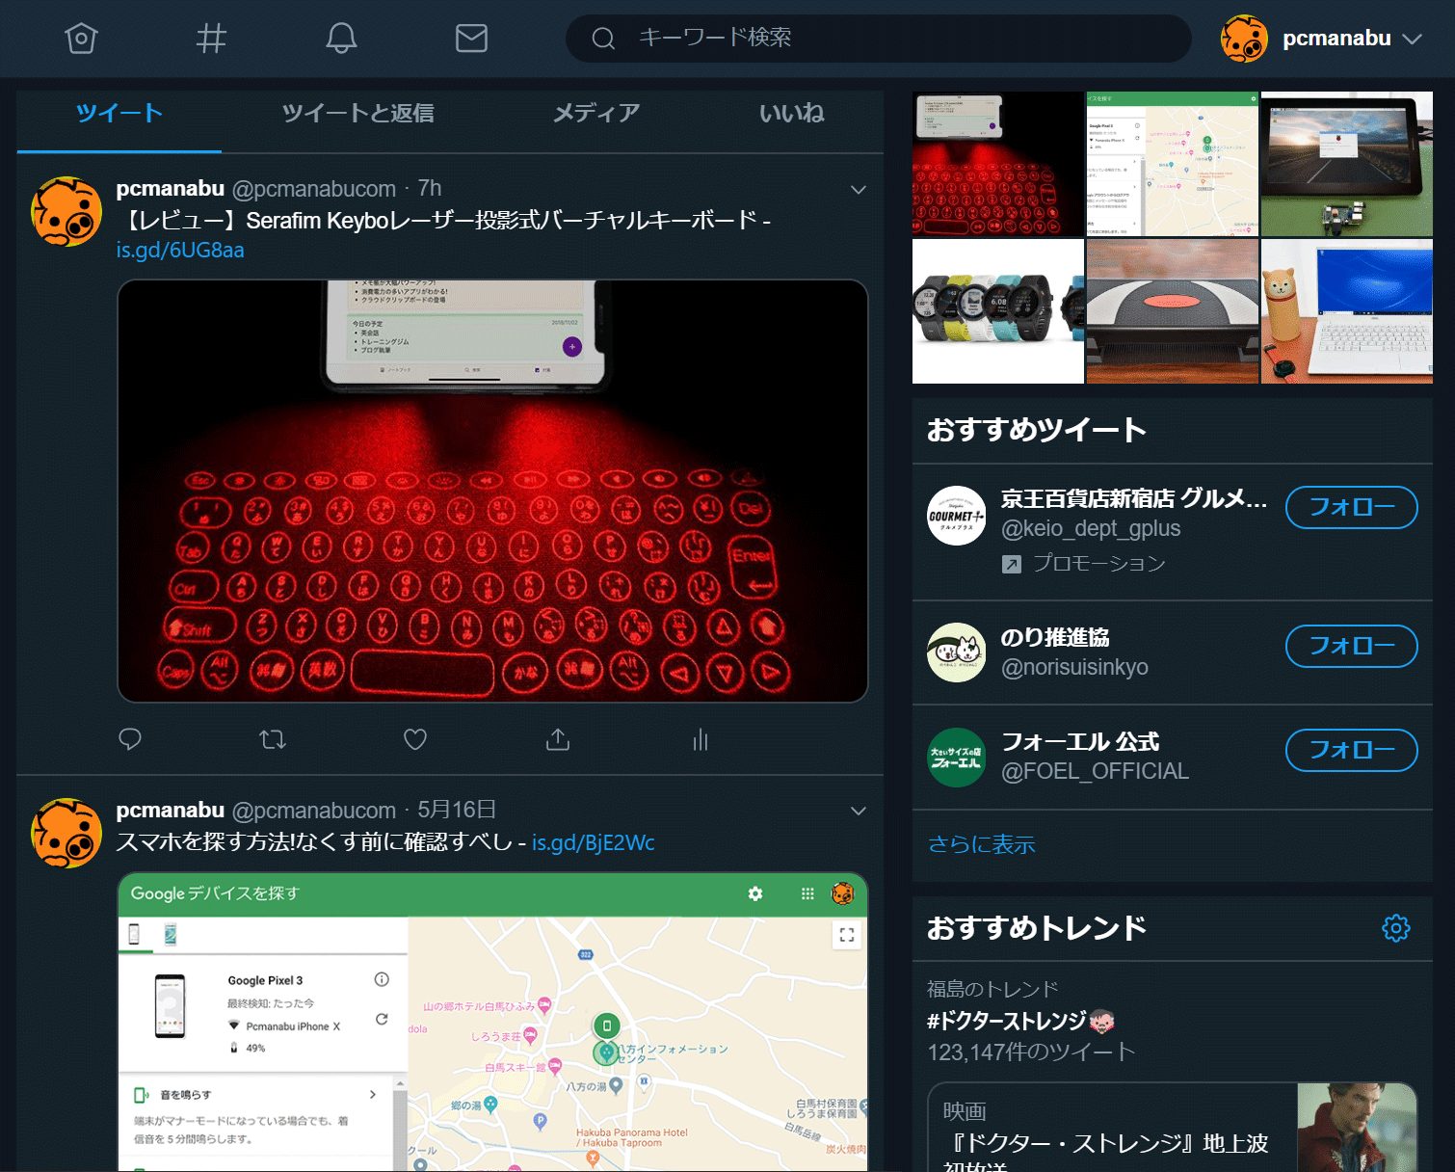
Task: Open the messages envelope icon
Action: click(471, 39)
